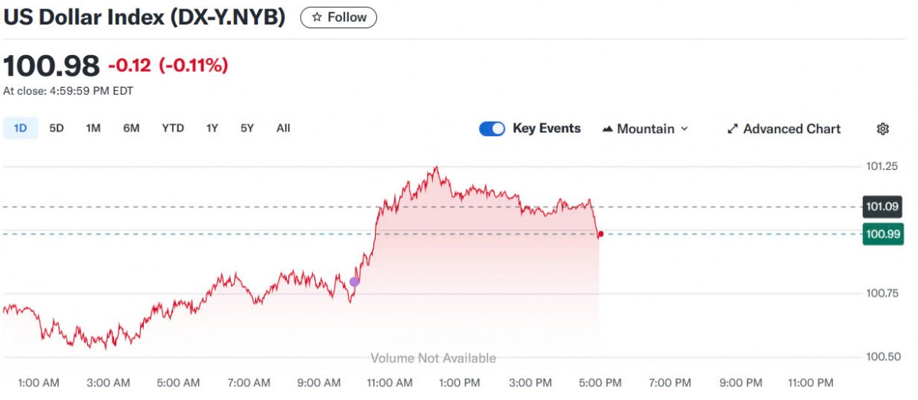Viewport: 918px width, 400px height.
Task: Select the 1D time range
Action: [20, 128]
